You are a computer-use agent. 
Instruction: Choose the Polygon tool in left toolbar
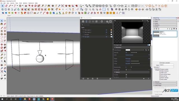(x=5, y=34)
